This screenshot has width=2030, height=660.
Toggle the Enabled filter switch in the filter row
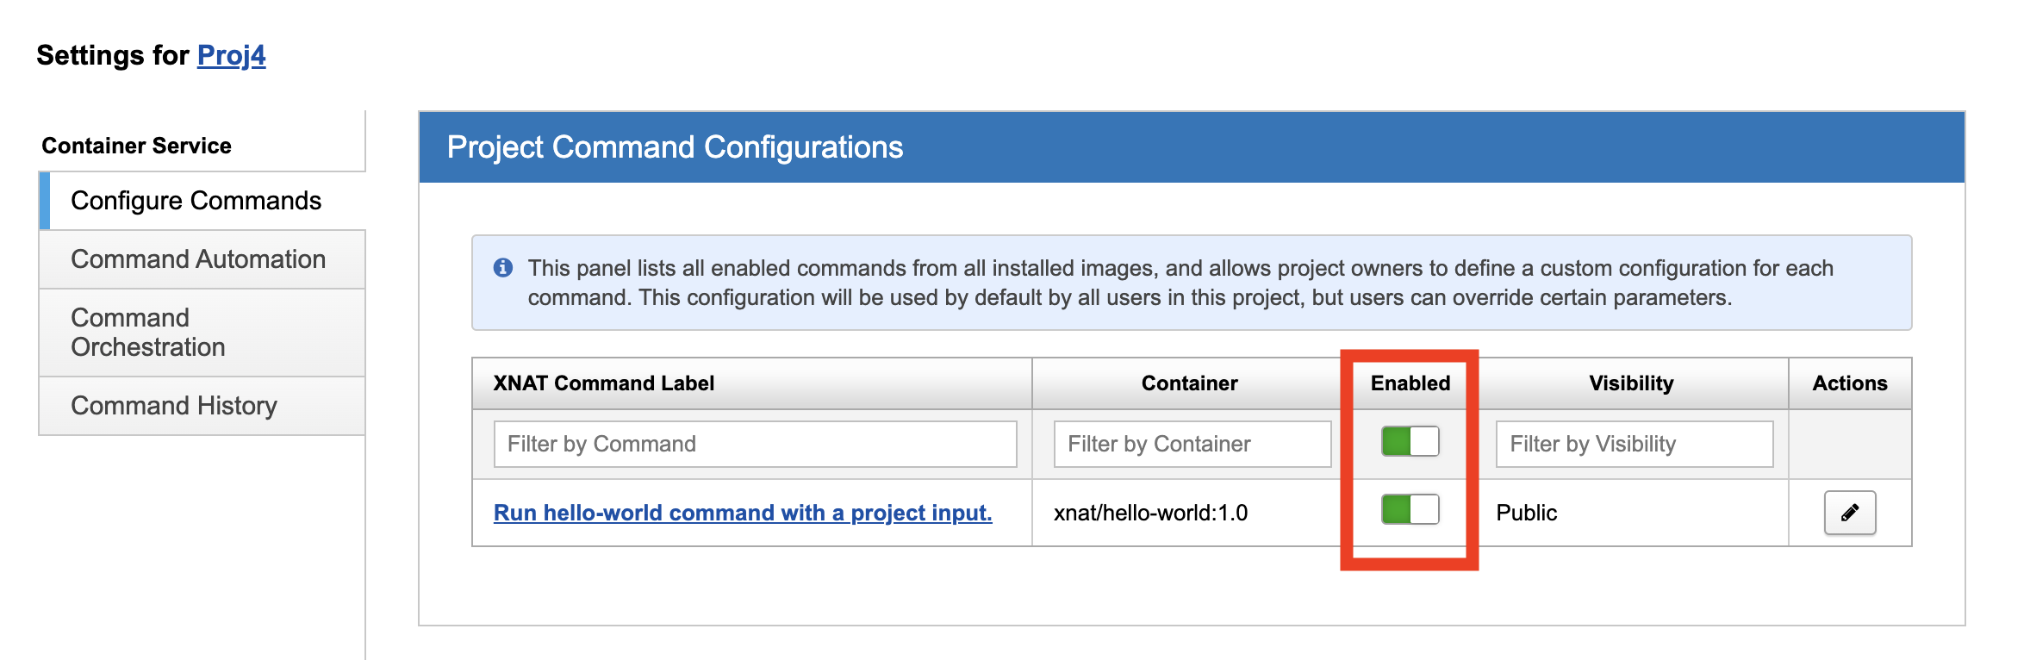pos(1410,442)
